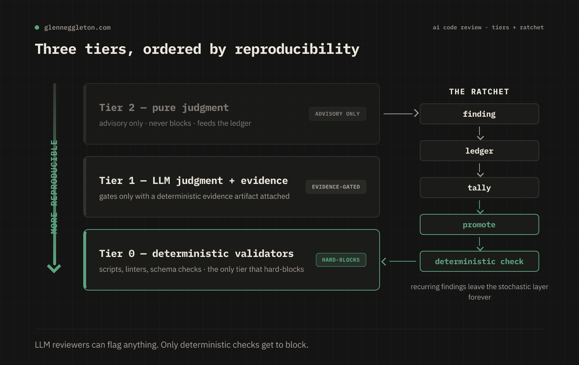Image resolution: width=579 pixels, height=365 pixels.
Task: Click the promote box
Action: [479, 224]
